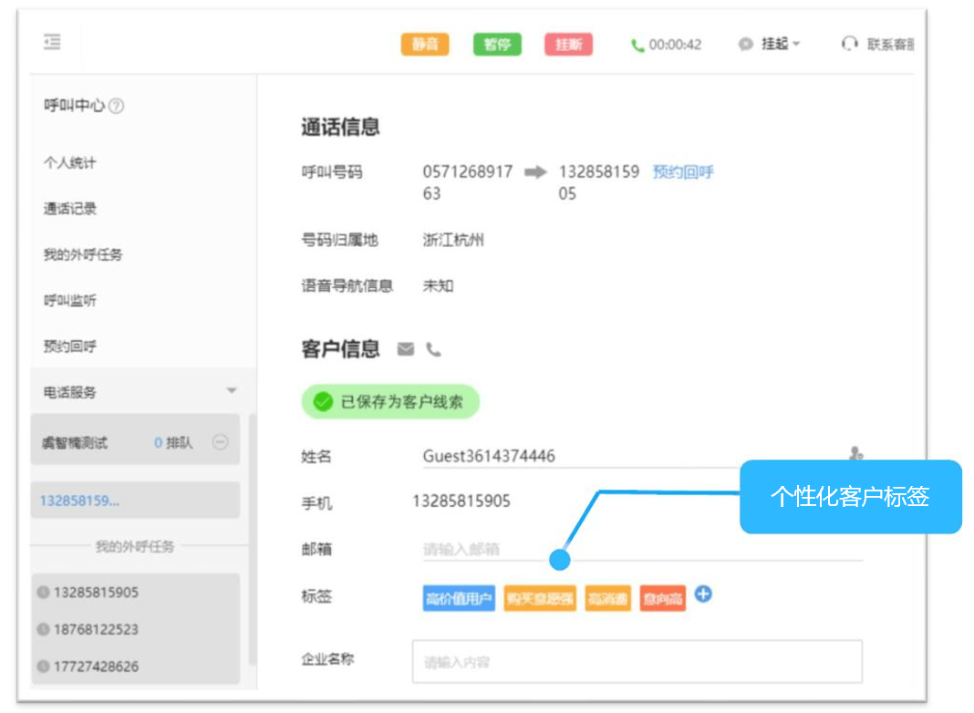
Task: Mute the call with the 静音 button
Action: coord(425,44)
